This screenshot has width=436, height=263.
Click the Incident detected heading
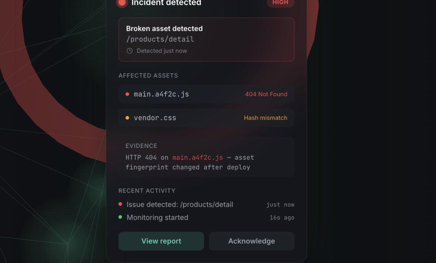coord(166,3)
